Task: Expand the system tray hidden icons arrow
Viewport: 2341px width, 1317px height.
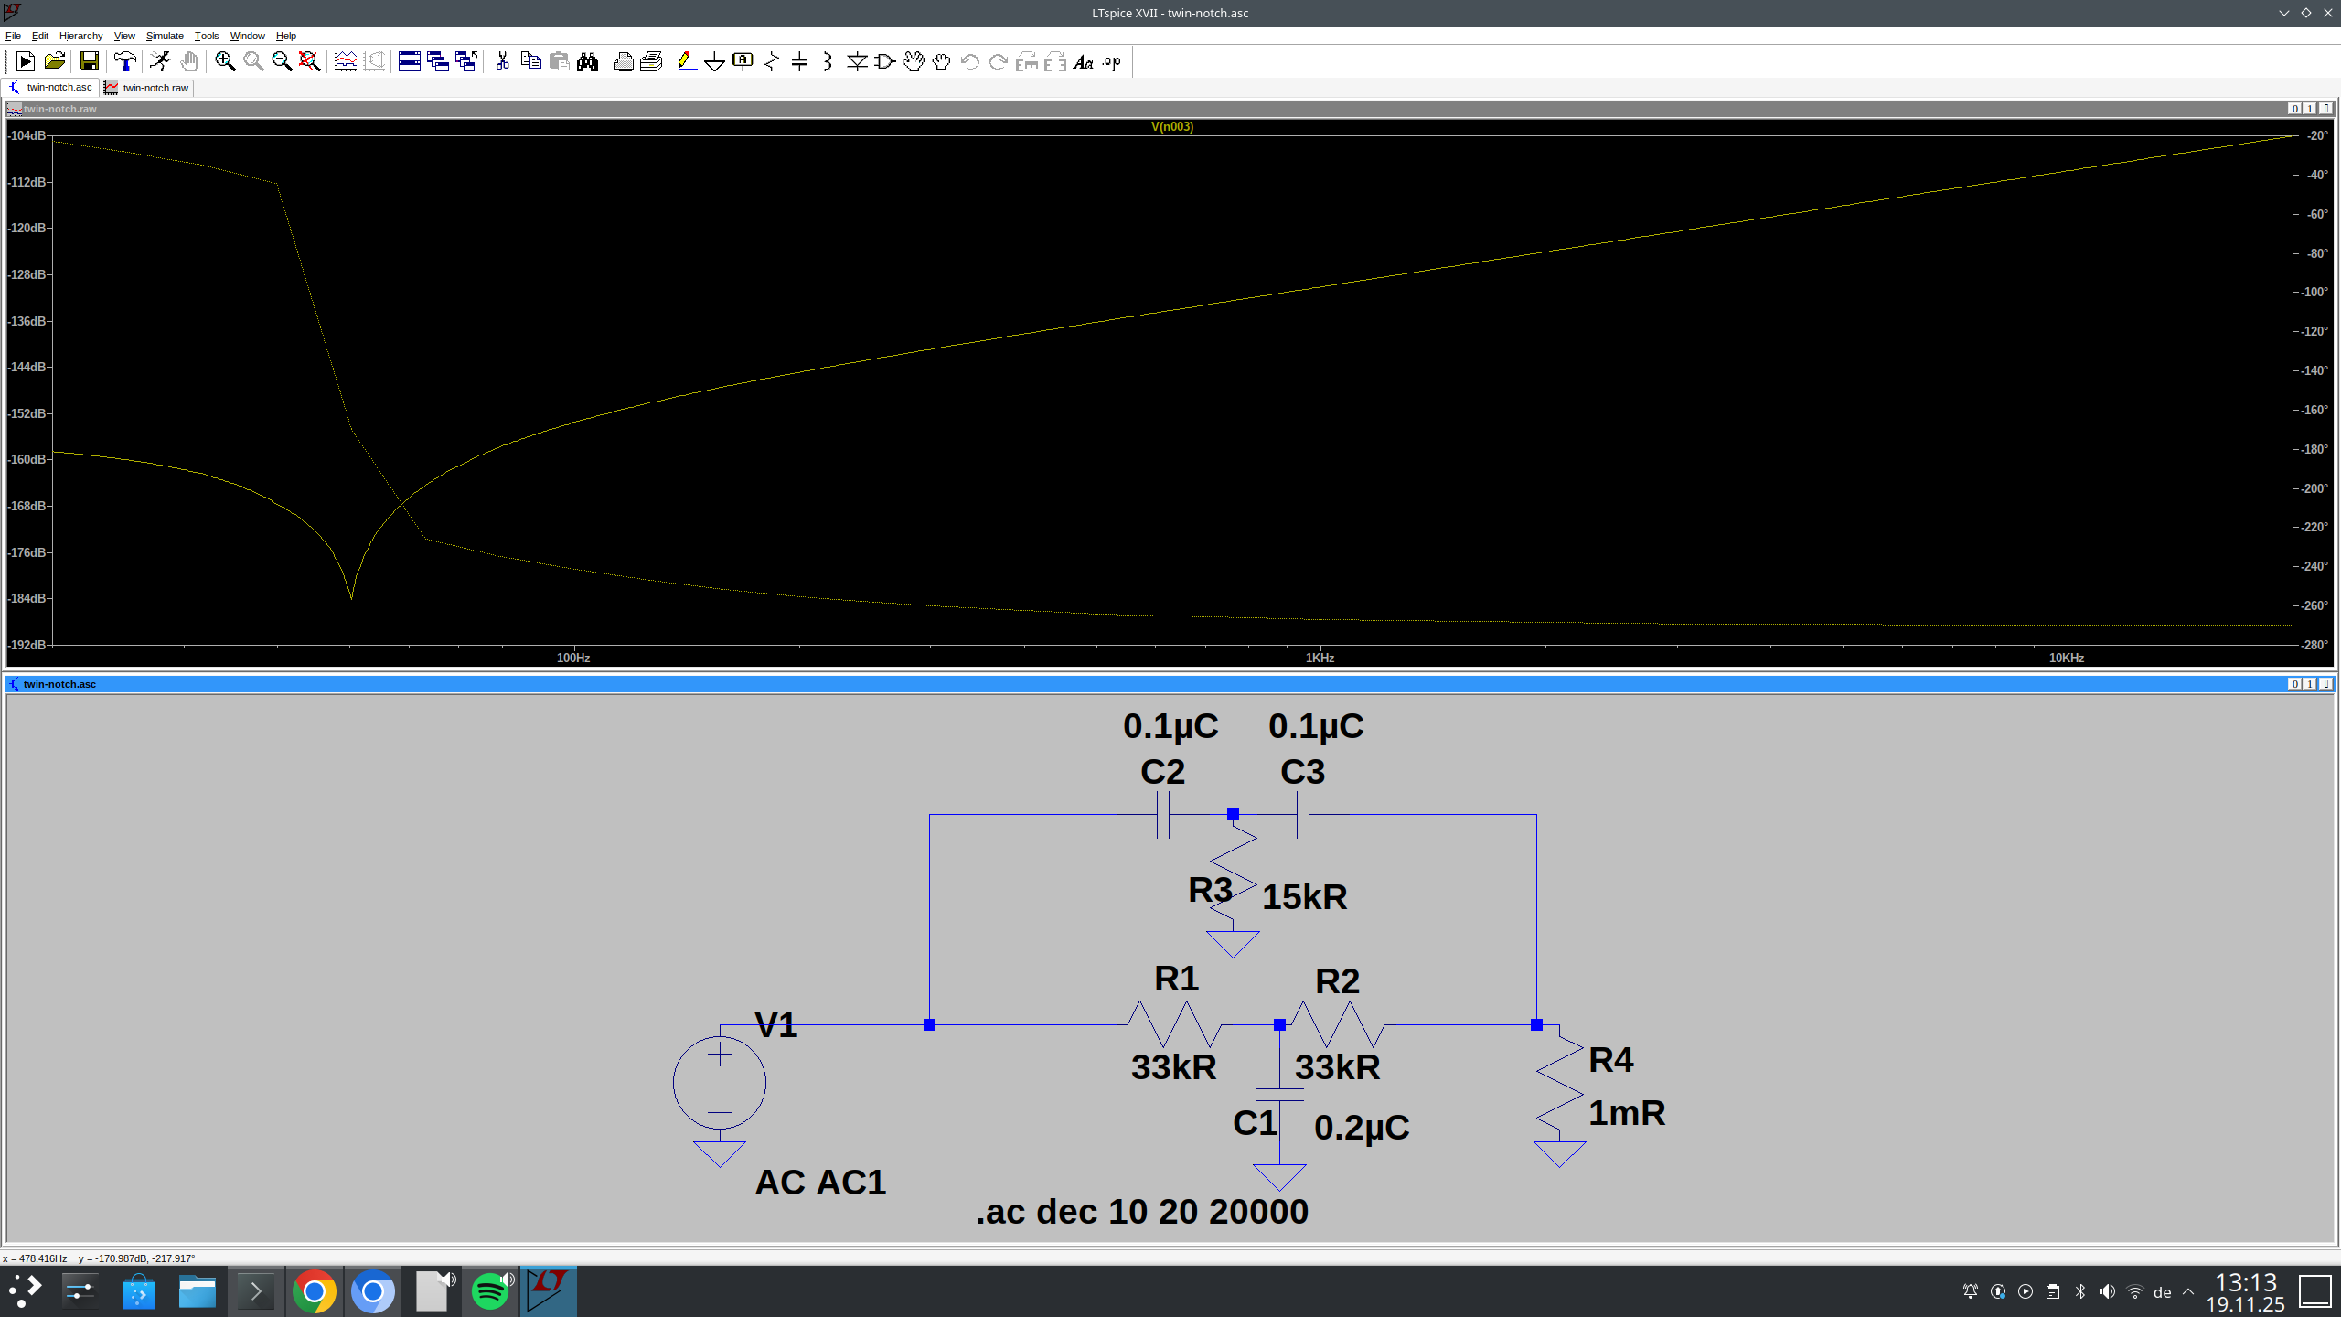Action: tap(2188, 1291)
